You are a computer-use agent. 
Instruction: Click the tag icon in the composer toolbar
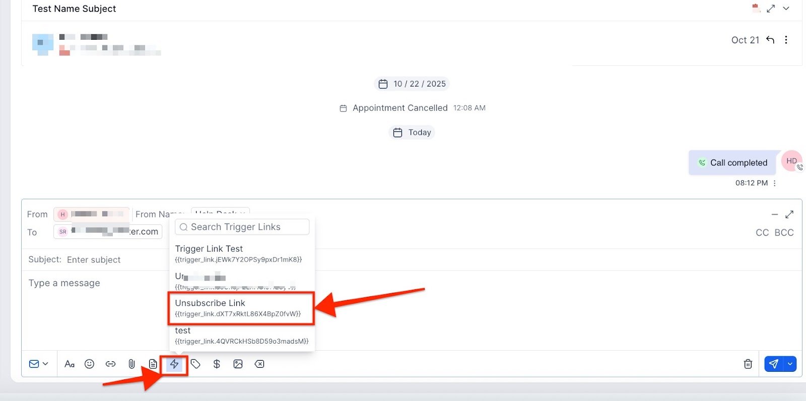pyautogui.click(x=196, y=364)
